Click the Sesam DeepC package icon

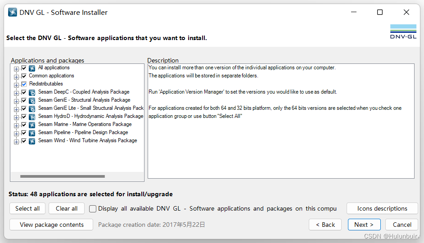pos(32,93)
